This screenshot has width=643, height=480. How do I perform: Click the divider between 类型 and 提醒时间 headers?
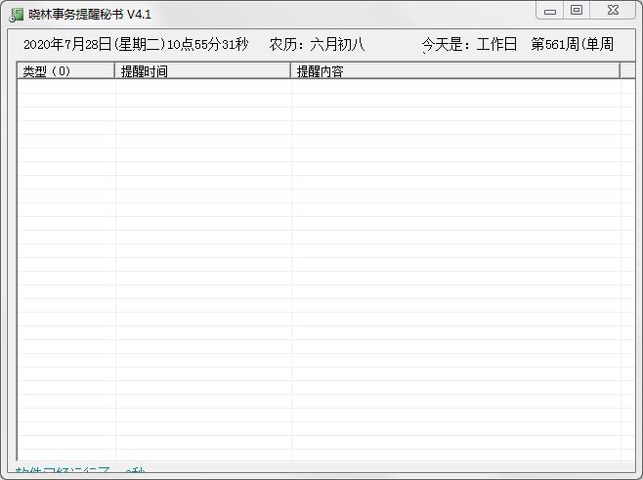(x=115, y=71)
